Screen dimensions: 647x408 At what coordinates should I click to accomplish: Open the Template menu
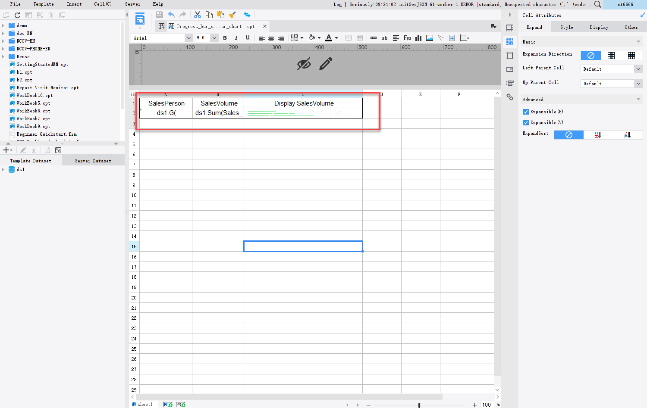(x=43, y=4)
